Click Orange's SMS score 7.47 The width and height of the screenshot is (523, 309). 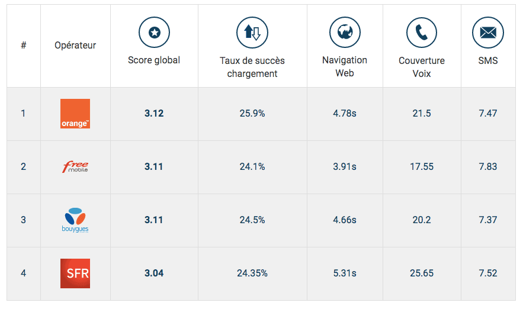[x=487, y=114]
